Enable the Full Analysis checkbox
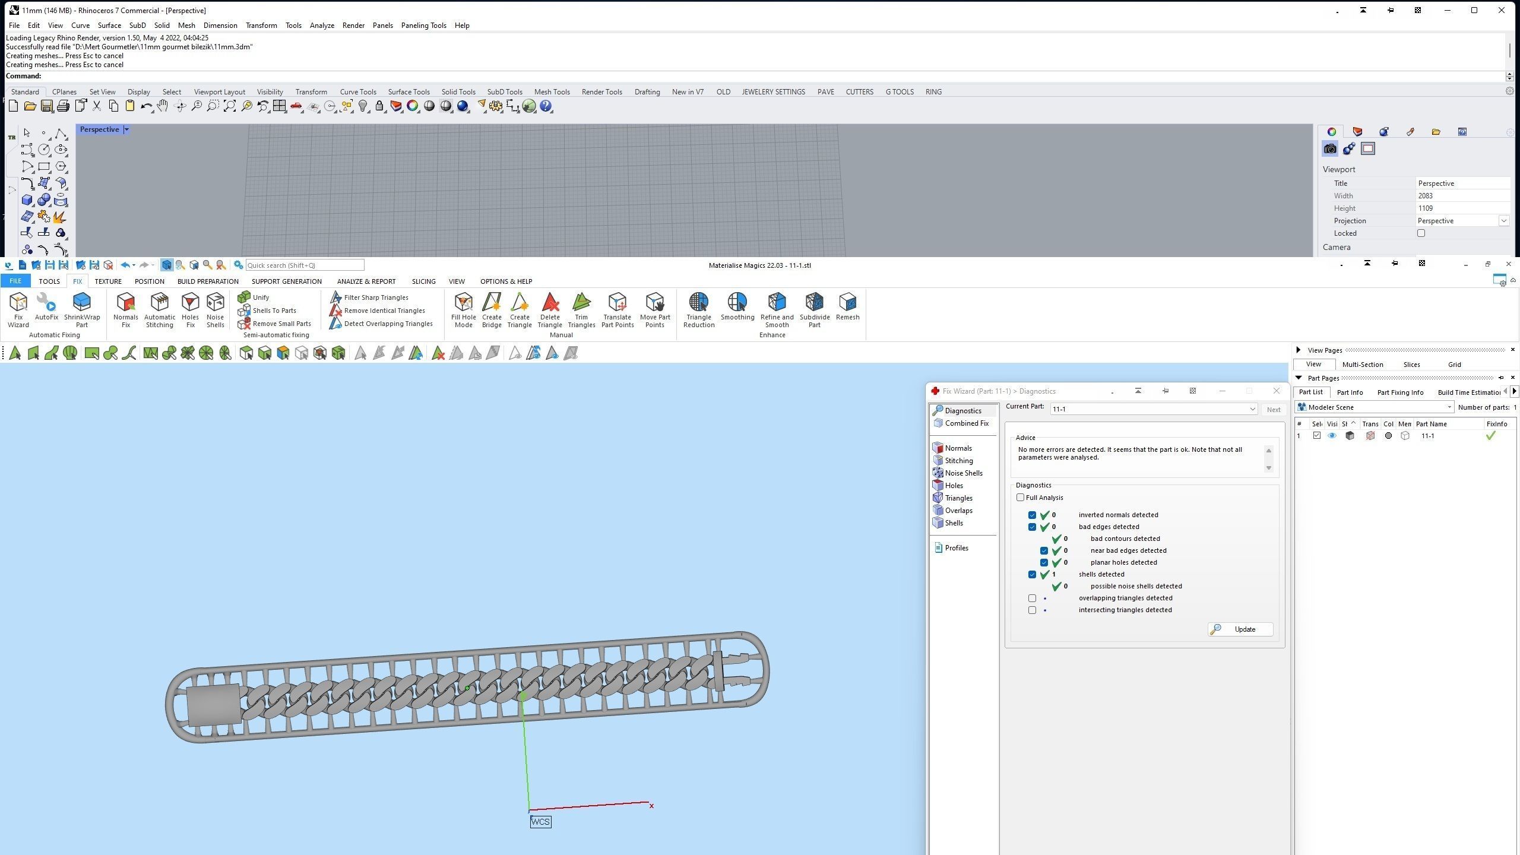Viewport: 1520px width, 855px height. [1020, 498]
